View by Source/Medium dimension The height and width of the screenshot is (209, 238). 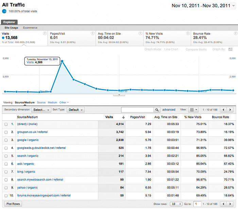point(25,103)
